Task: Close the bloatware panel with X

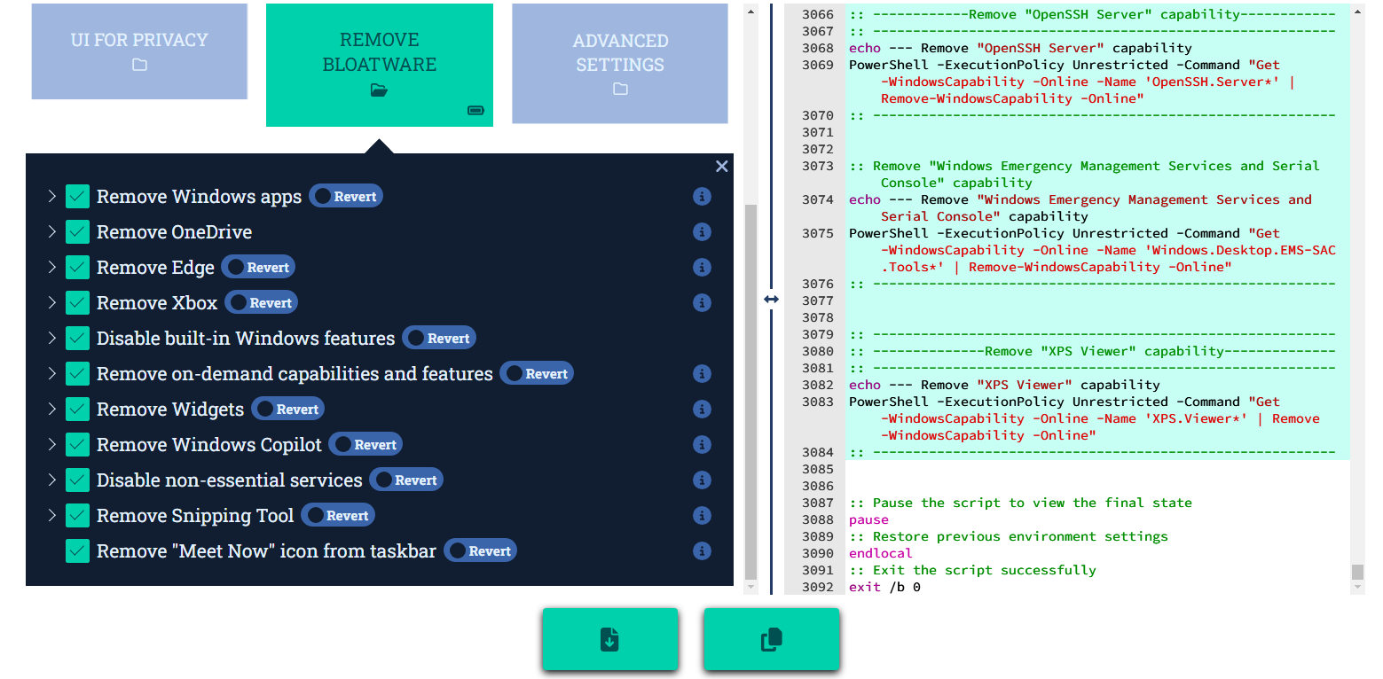Action: coord(721,167)
